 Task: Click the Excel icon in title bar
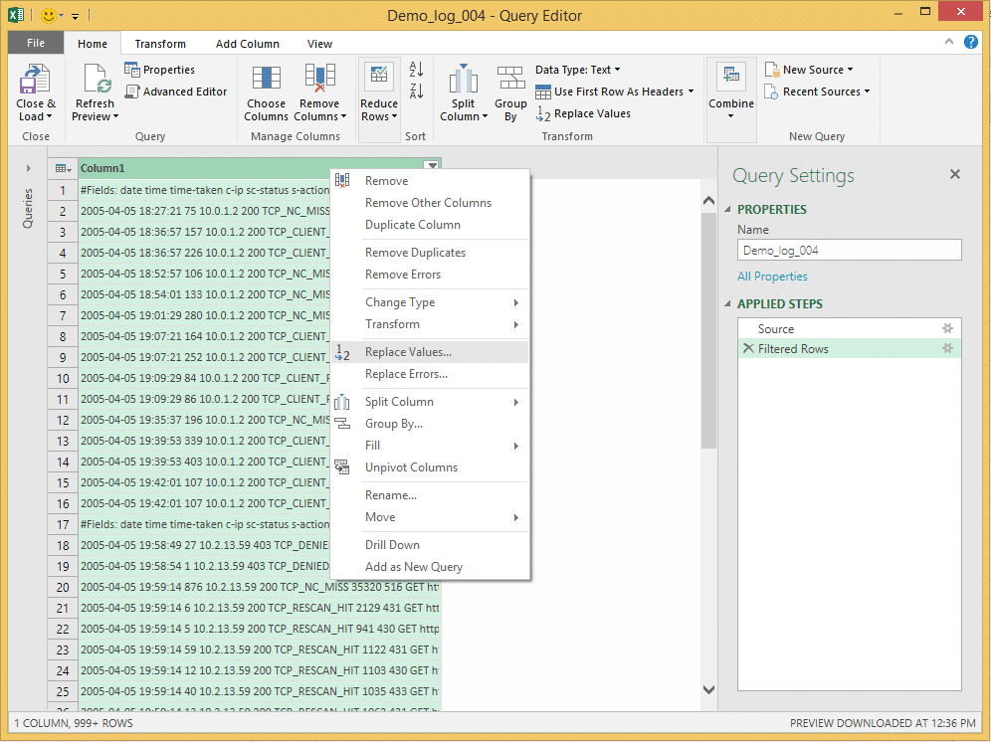[16, 15]
